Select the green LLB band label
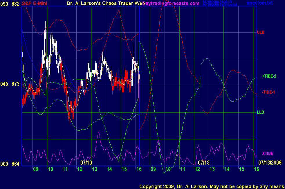The width and height of the screenshot is (285, 189). [x=260, y=112]
